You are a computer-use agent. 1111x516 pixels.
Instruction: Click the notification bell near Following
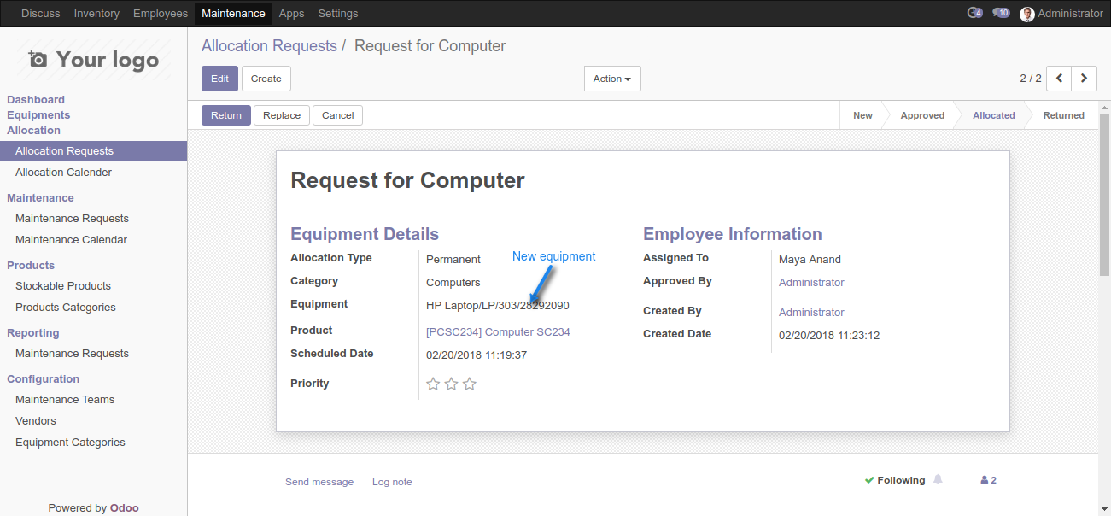tap(938, 480)
